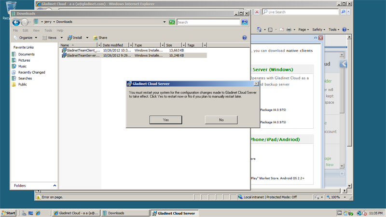Open the View menu in Downloads

click(x=36, y=30)
